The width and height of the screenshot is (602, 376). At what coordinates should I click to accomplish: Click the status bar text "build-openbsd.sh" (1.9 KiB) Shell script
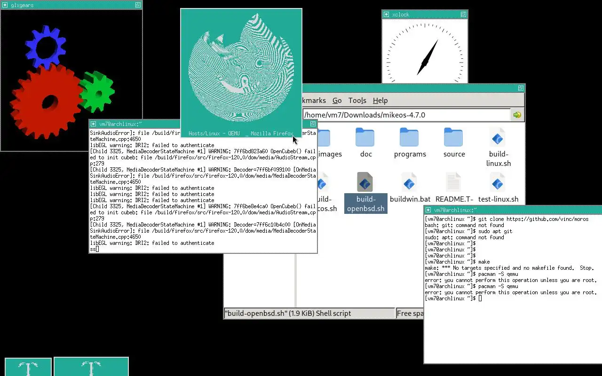click(x=288, y=313)
